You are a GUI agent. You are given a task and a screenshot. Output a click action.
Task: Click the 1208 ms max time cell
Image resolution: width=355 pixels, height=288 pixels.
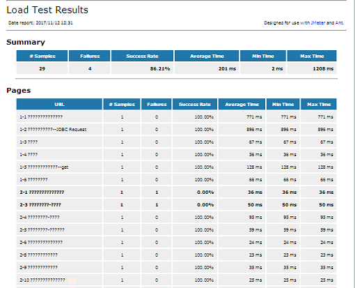pos(312,68)
